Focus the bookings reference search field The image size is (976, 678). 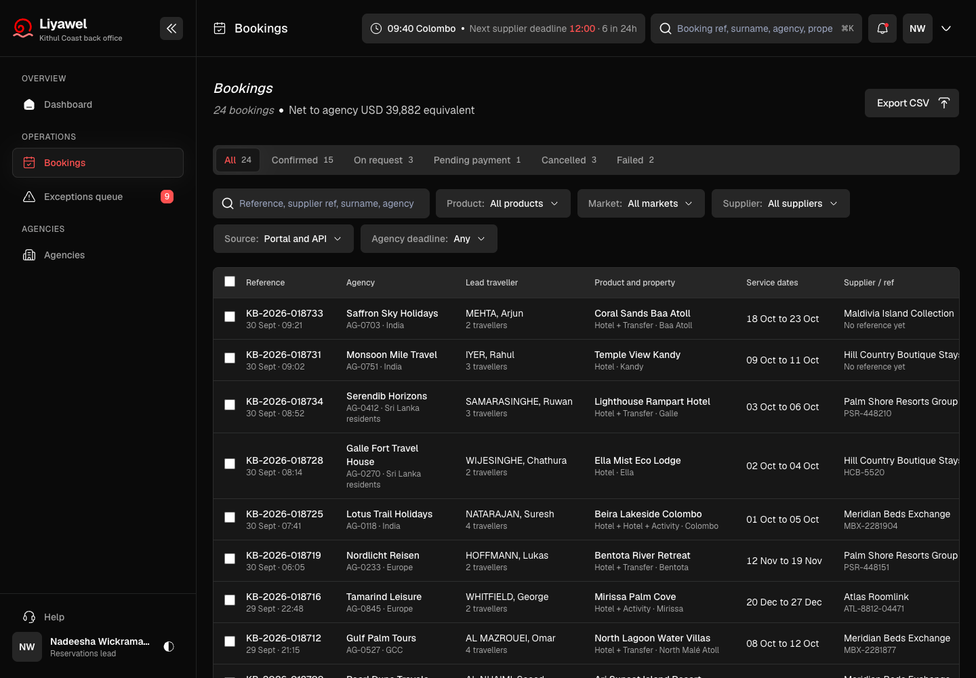point(321,203)
